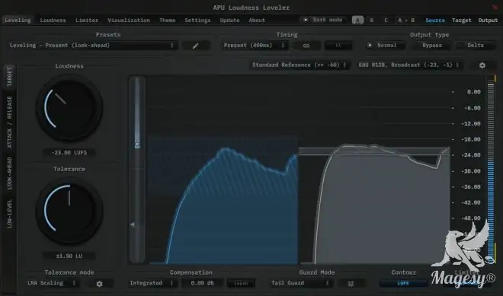Open the Update tab
This screenshot has height=296, width=503.
229,21
